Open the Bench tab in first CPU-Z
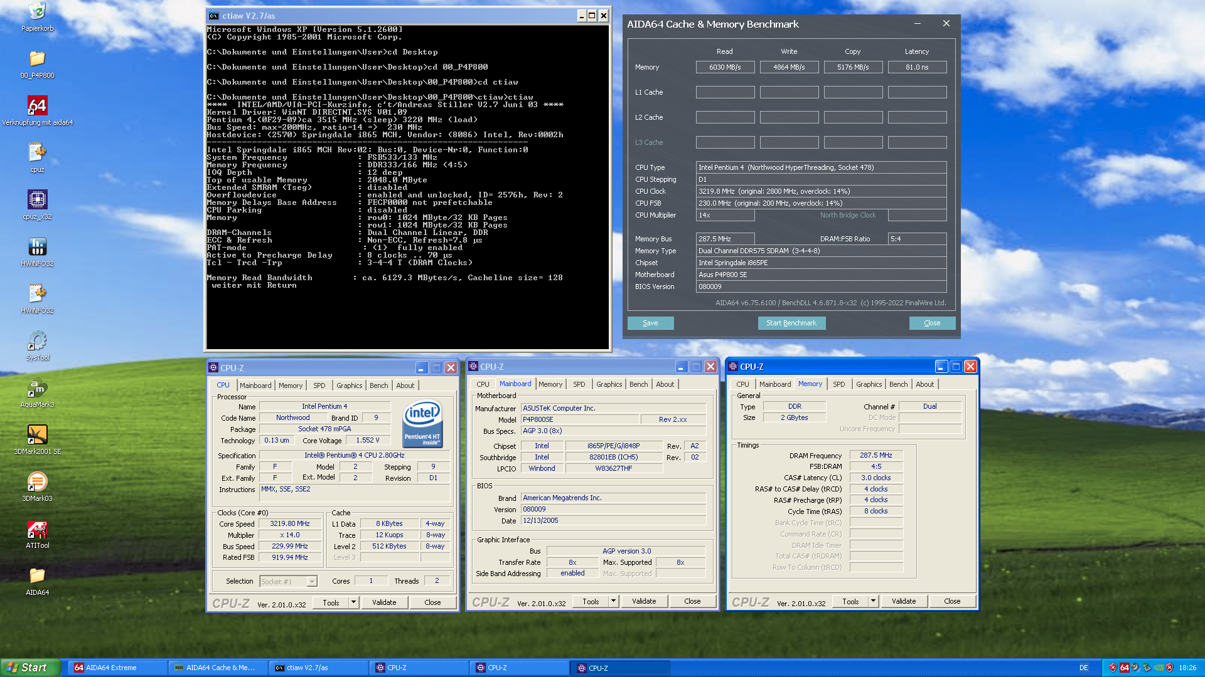The image size is (1205, 677). 378,386
